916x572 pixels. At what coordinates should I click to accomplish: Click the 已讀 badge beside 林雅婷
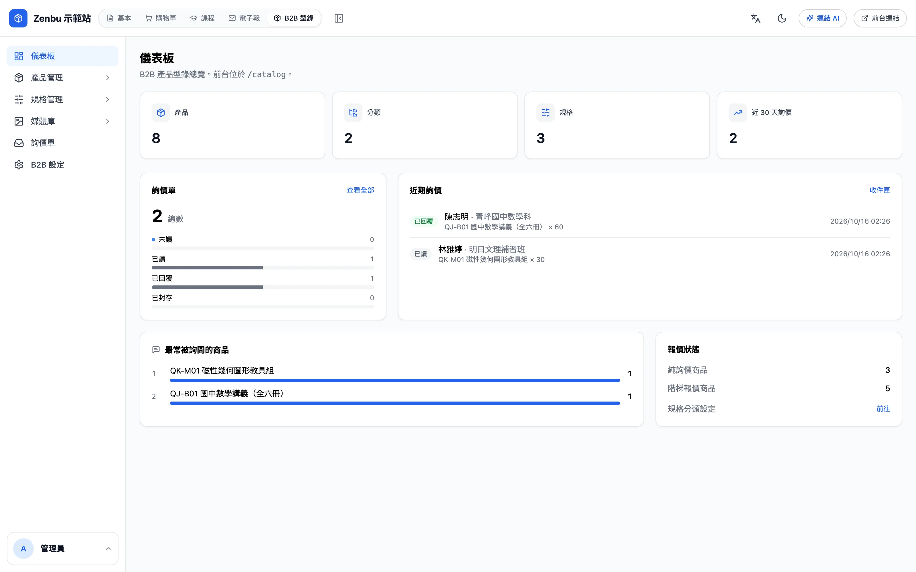pyautogui.click(x=421, y=254)
